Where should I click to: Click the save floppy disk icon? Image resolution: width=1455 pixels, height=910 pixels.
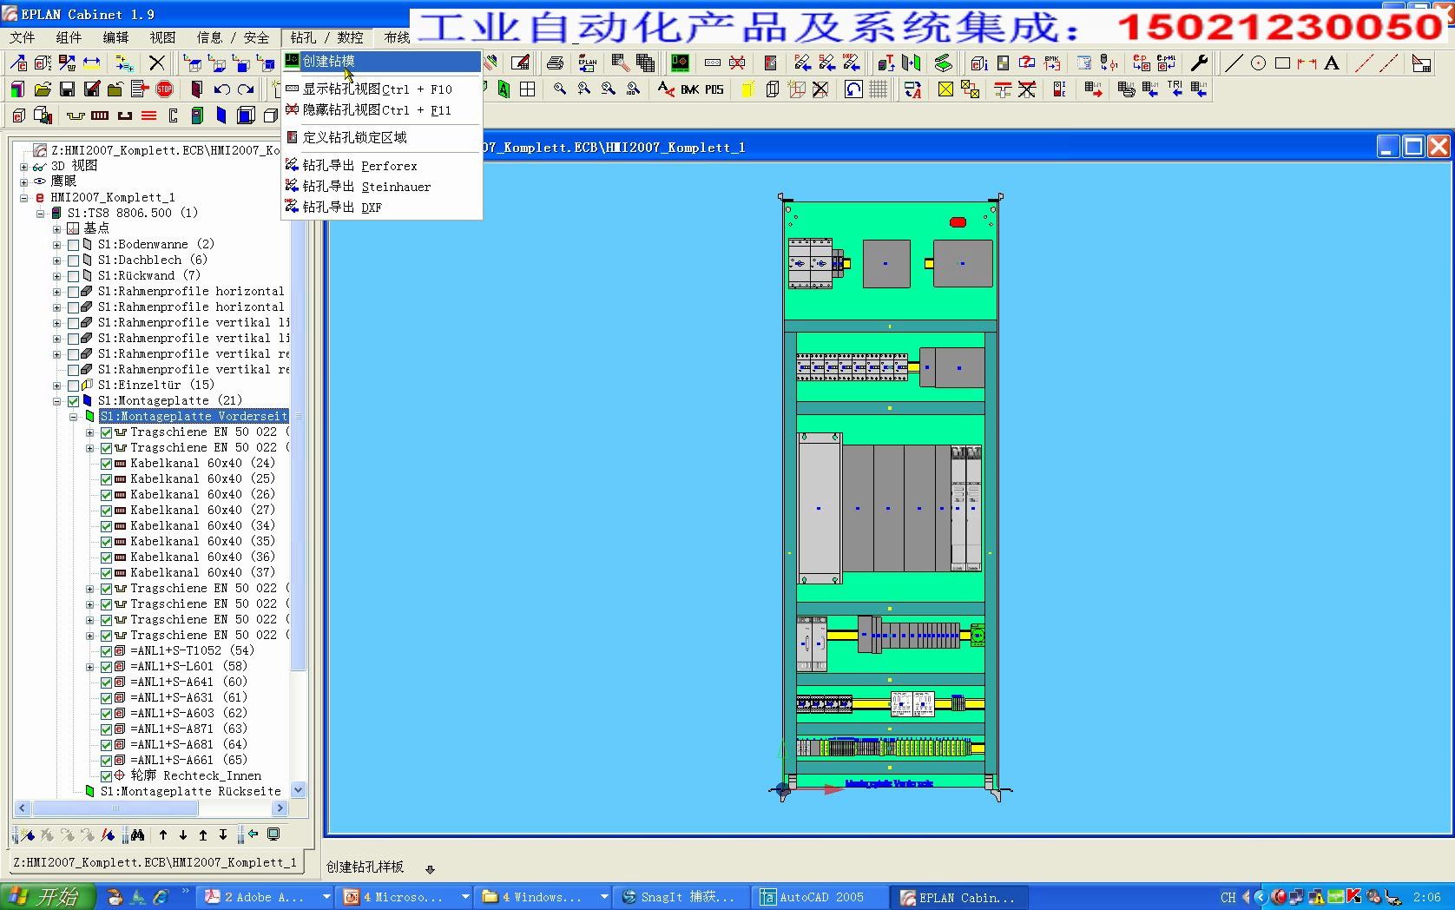[67, 89]
